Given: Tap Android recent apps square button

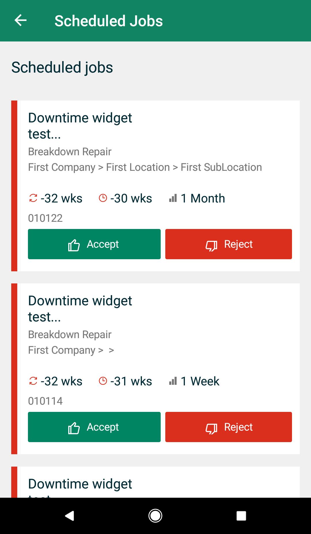Looking at the screenshot, I should pos(241,516).
